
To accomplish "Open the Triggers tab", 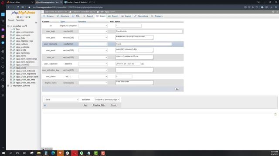I will 157,16.
